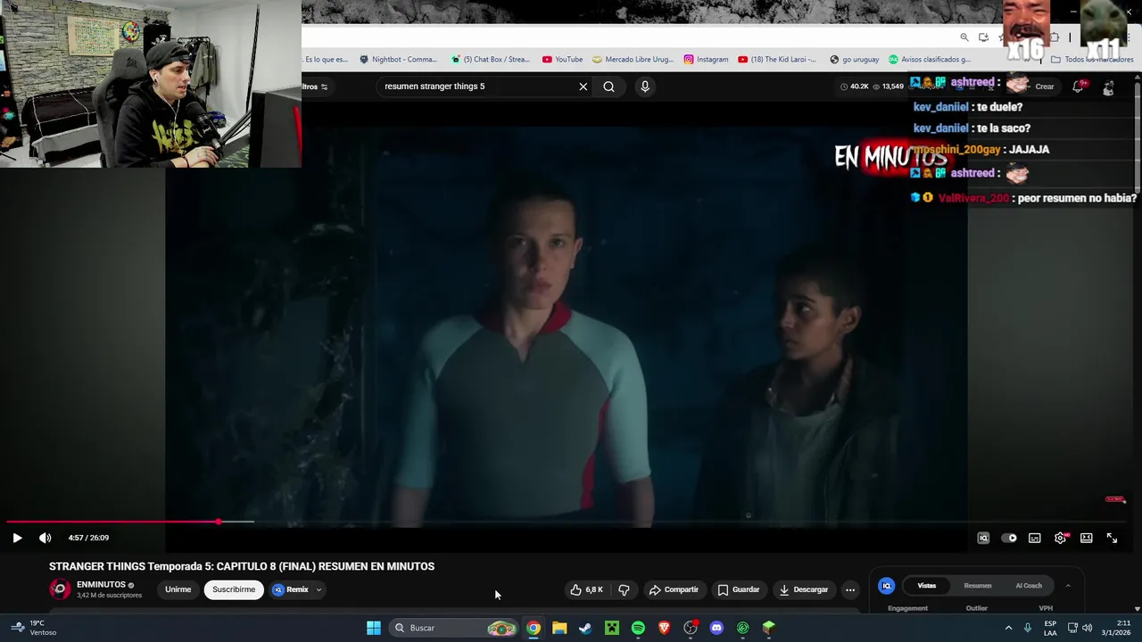Open the ENMINUTOS channel name link
Viewport: 1142px width, 642px height.
point(101,585)
